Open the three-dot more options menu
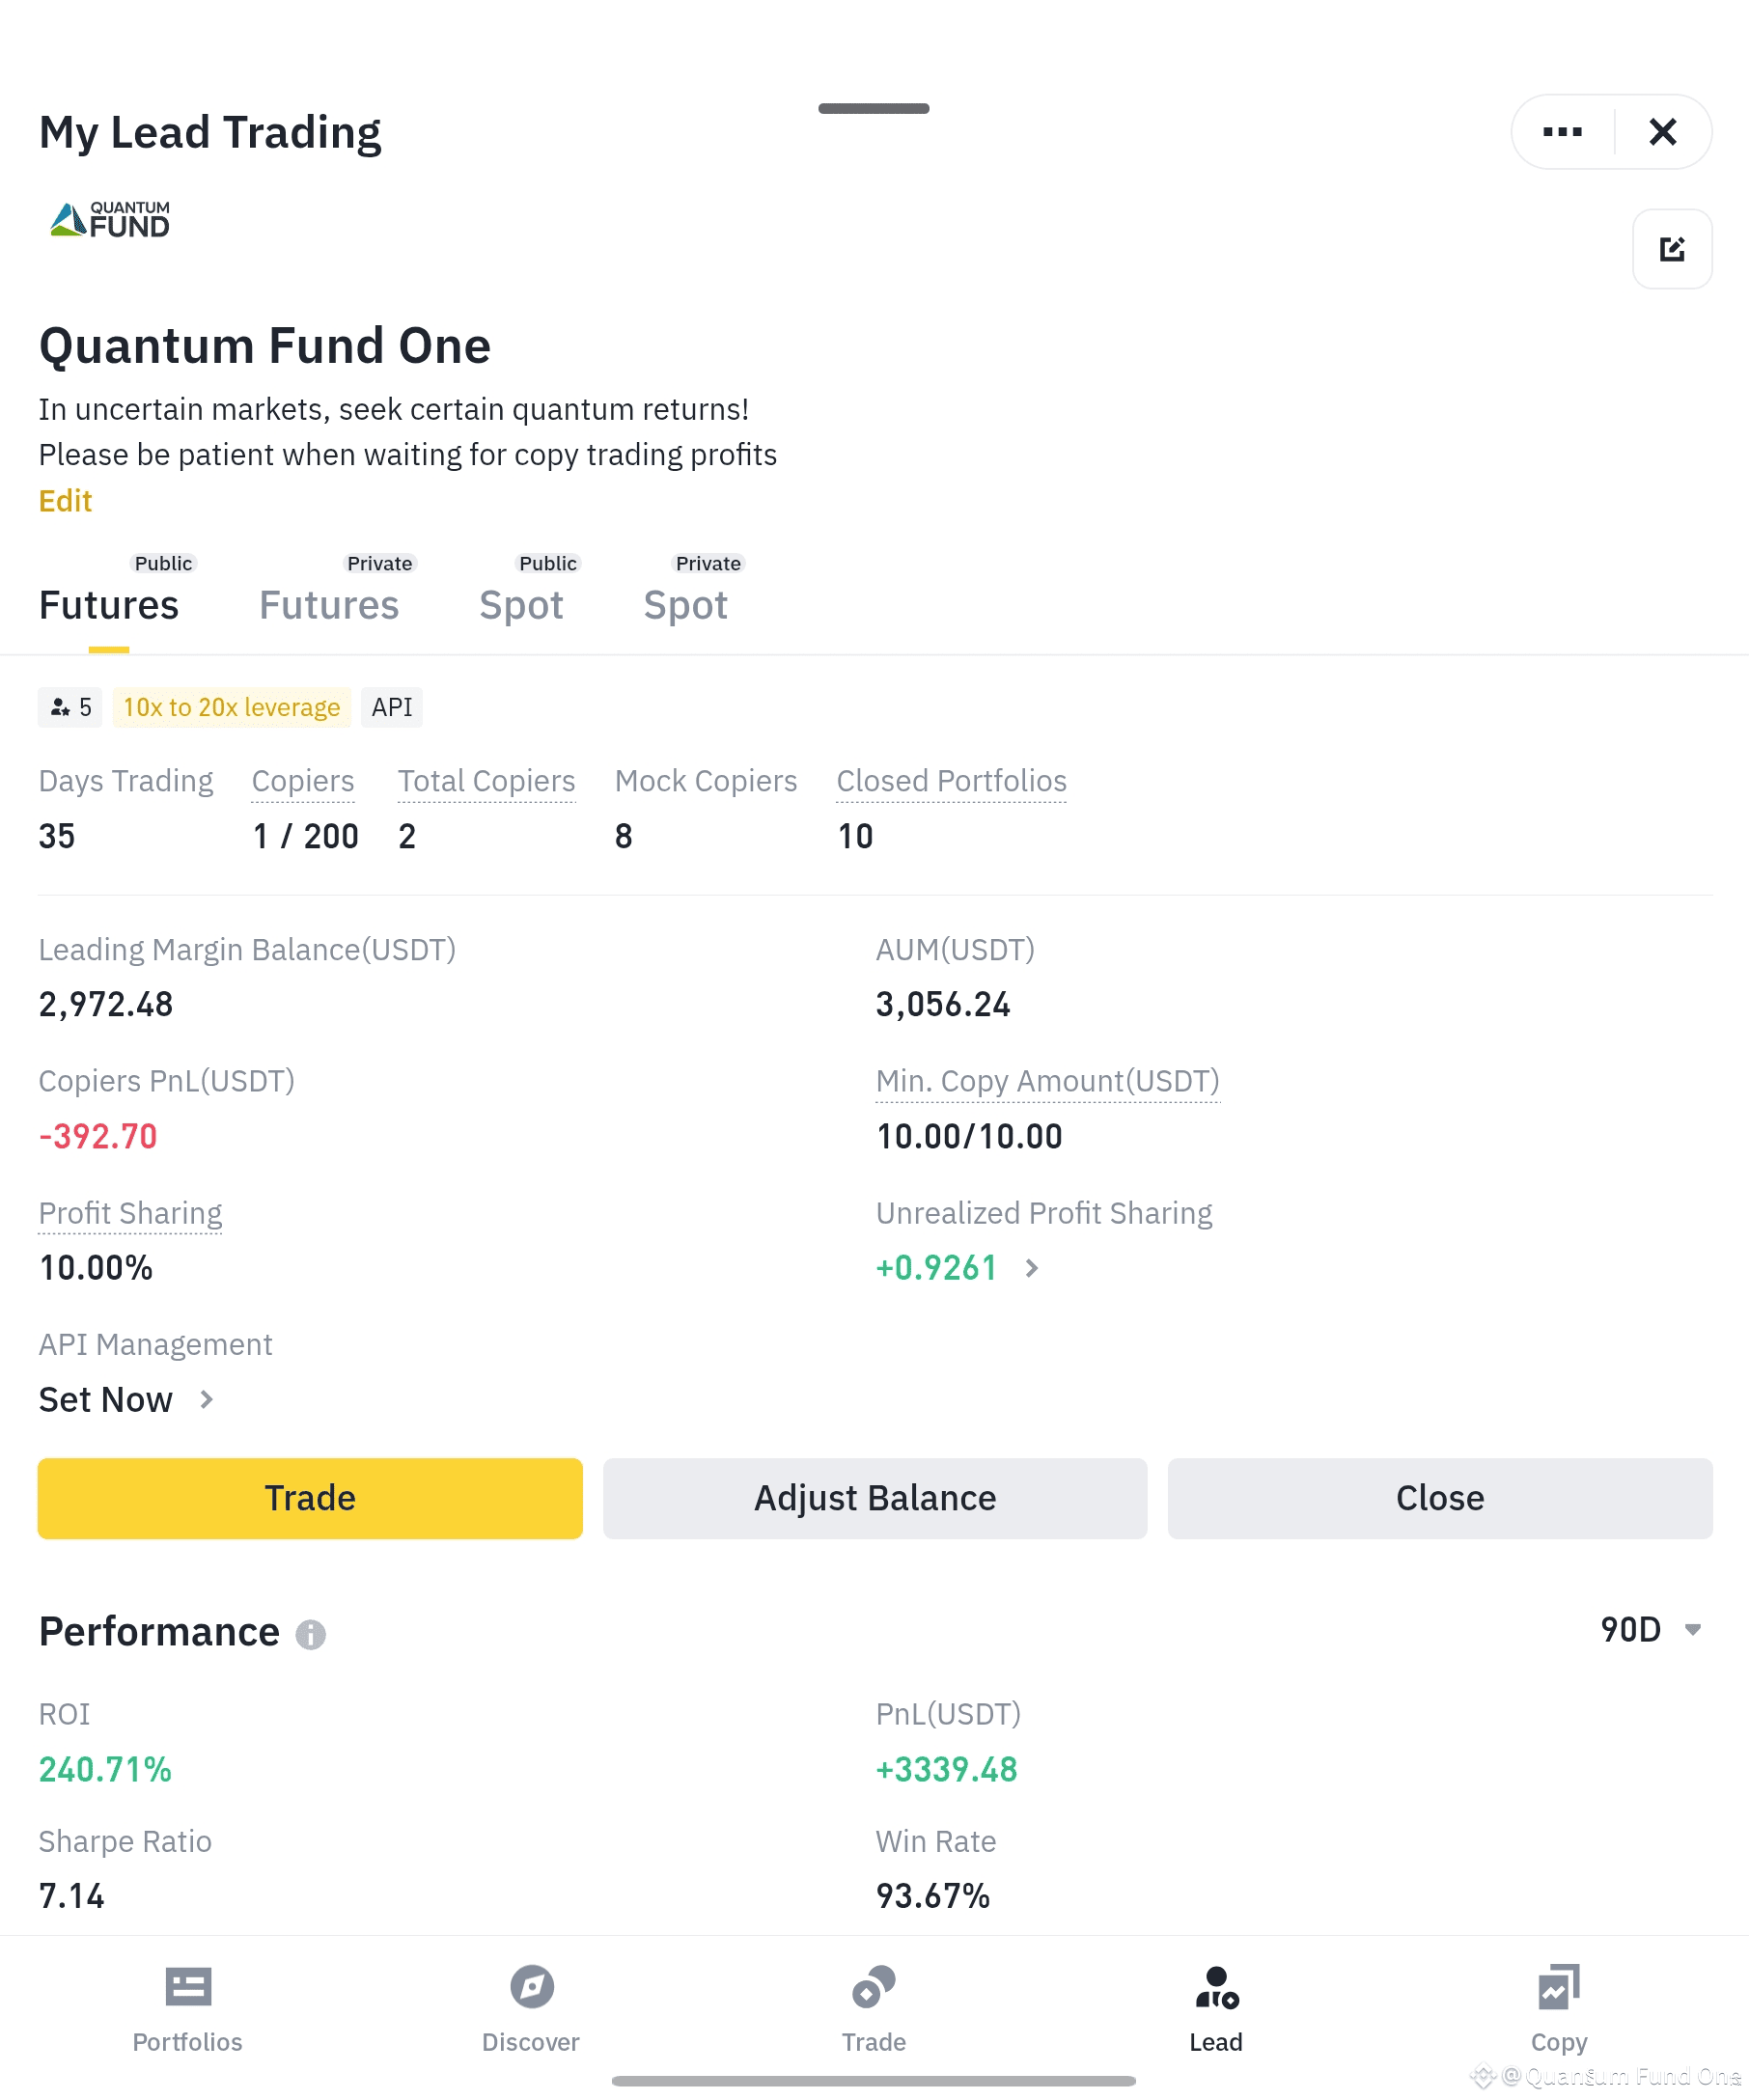Image resolution: width=1749 pixels, height=2100 pixels. click(x=1562, y=132)
